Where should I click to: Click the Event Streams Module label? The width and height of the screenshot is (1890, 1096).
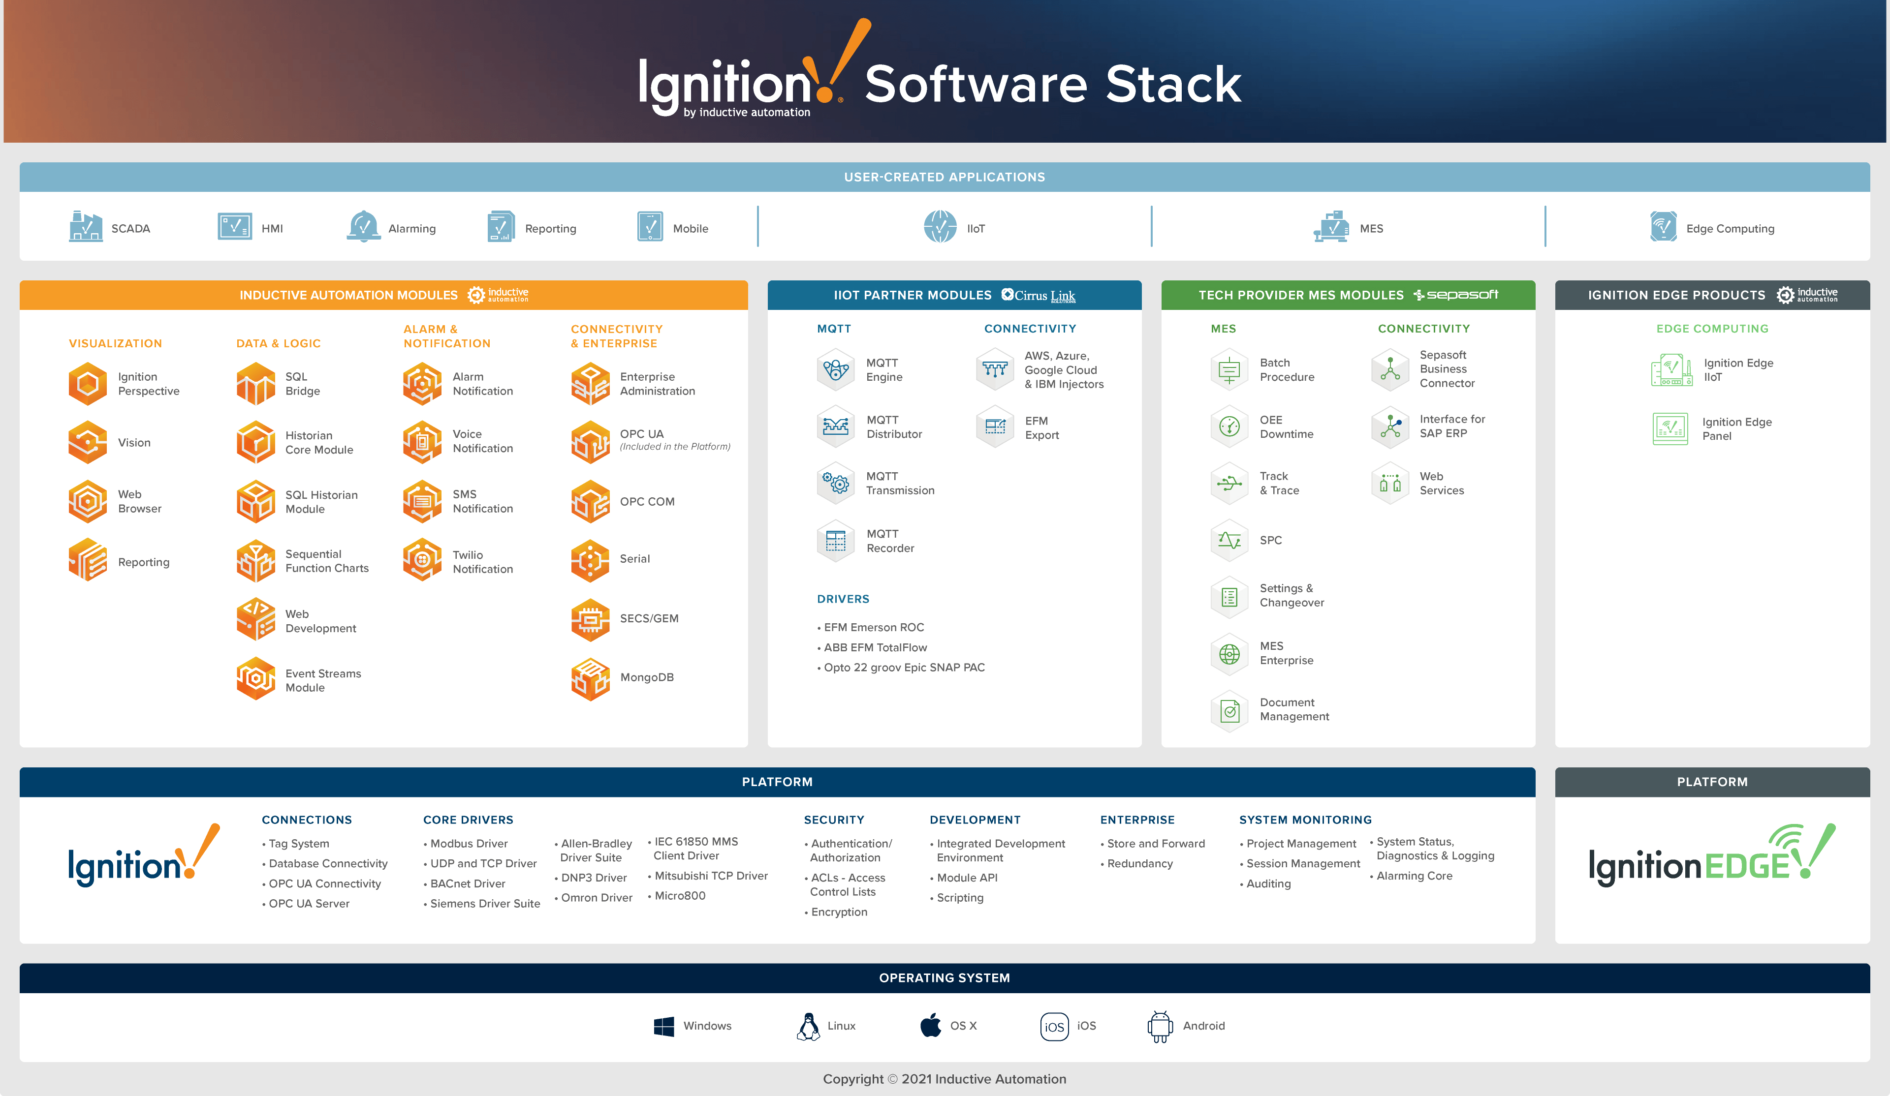[x=323, y=680]
